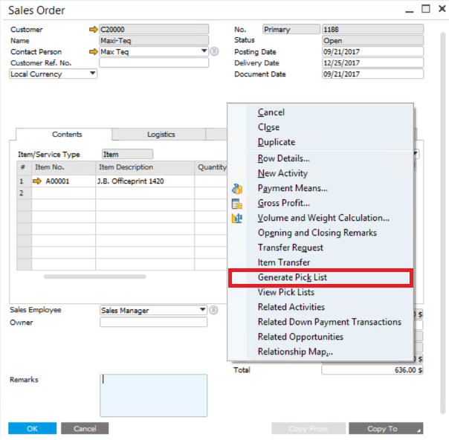449x440 pixels.
Task: Open Relationship Map from the context menu
Action: [294, 352]
